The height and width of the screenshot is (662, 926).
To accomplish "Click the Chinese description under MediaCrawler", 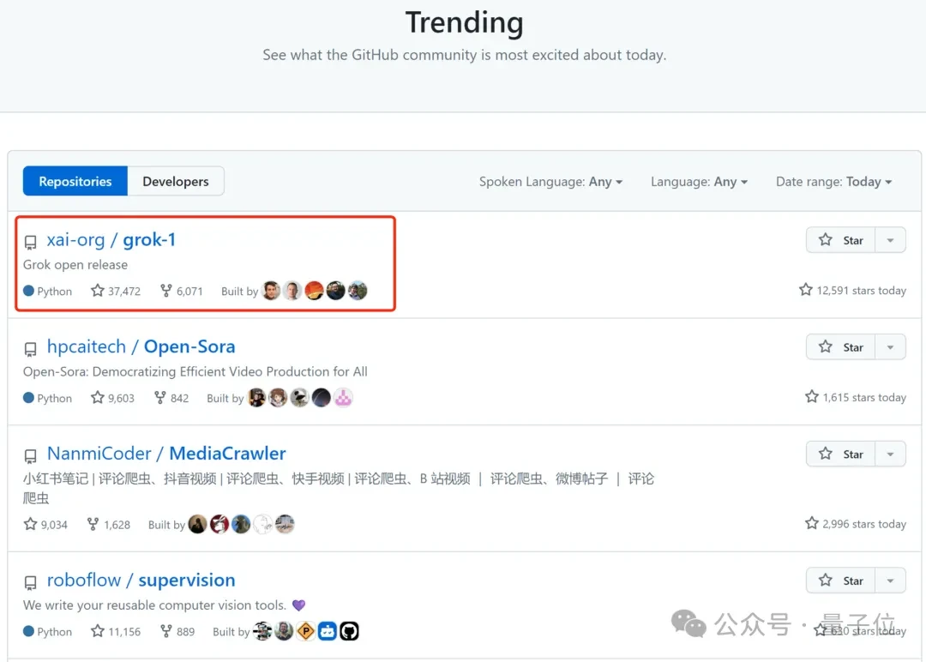I will point(339,488).
